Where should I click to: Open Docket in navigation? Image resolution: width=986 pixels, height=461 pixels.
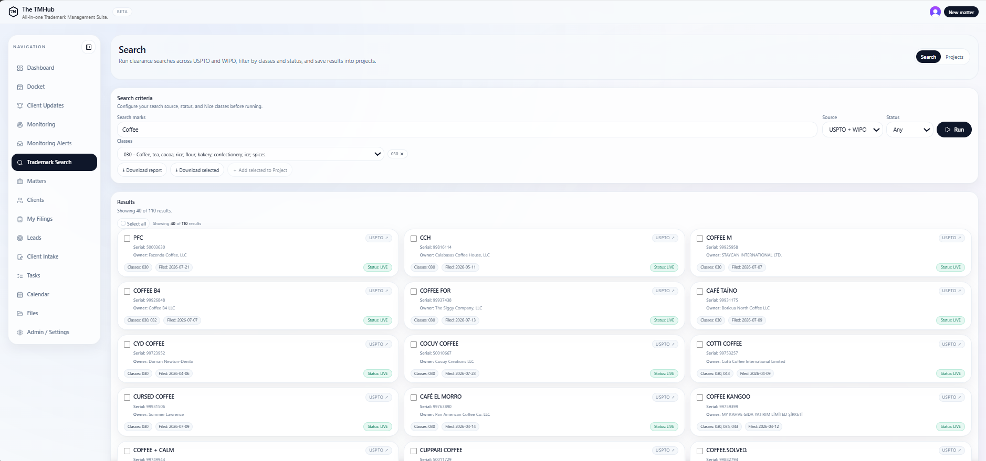54,87
